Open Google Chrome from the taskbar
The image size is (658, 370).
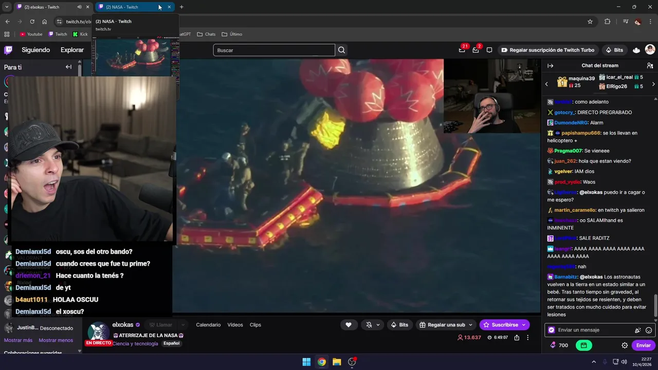321,362
